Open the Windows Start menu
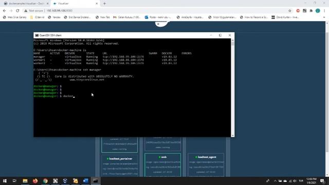The image size is (329, 185). pyautogui.click(x=5, y=181)
